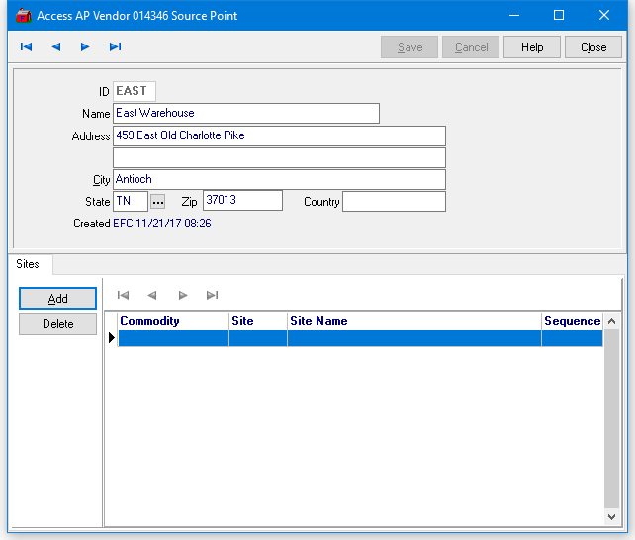Viewport: 635px width, 540px height.
Task: Jump to last row in Sites navigator
Action: [x=212, y=295]
